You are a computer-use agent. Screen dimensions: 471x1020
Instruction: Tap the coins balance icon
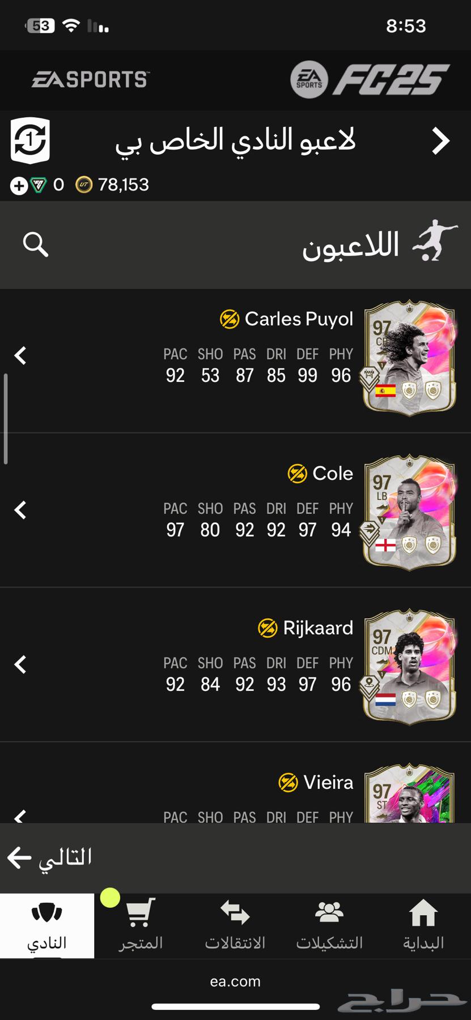84,185
